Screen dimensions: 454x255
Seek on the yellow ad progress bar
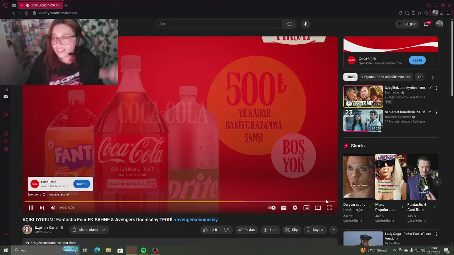coord(180,202)
